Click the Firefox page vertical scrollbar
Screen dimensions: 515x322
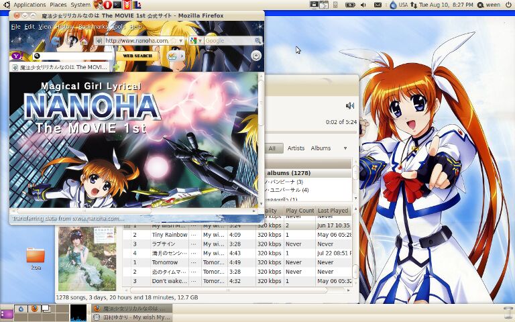pyautogui.click(x=261, y=102)
